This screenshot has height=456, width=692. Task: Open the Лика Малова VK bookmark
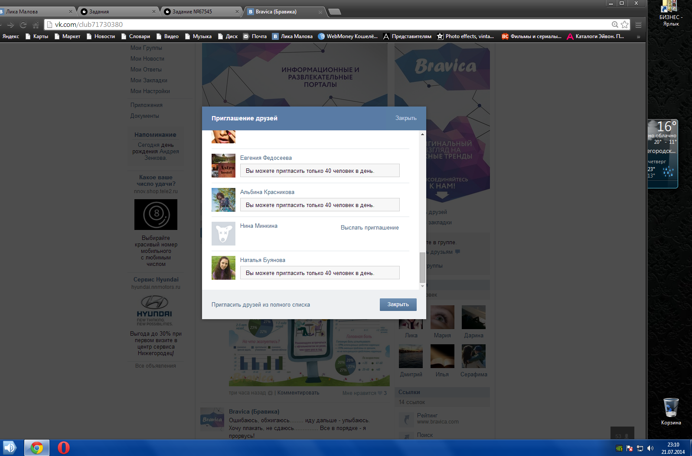(293, 36)
